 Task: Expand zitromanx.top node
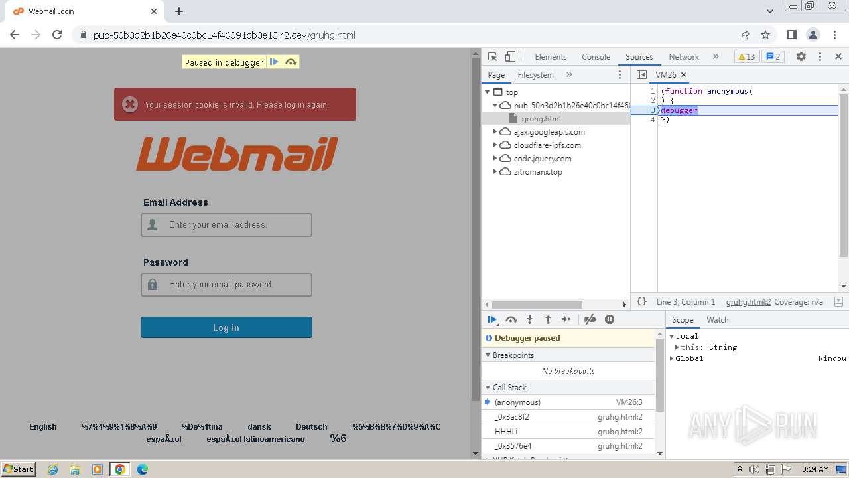[x=495, y=172]
